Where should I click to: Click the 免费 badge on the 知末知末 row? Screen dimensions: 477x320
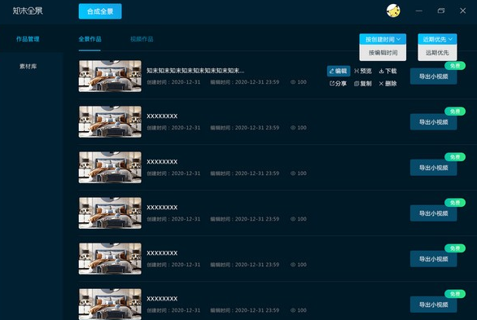coord(455,66)
